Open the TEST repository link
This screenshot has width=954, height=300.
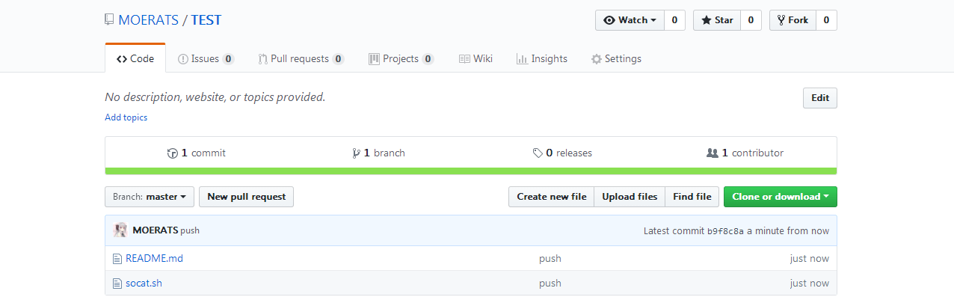click(x=206, y=20)
